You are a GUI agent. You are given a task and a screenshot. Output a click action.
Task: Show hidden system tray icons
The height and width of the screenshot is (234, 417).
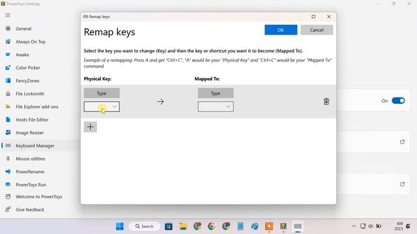click(354, 226)
